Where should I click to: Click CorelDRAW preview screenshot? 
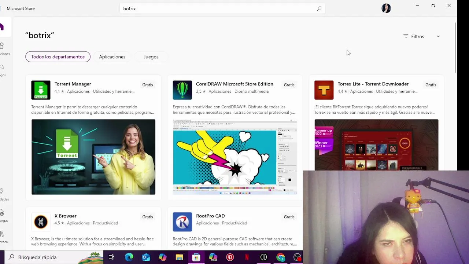[235, 157]
